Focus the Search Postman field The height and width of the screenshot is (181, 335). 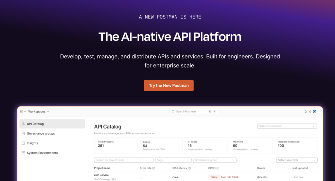[194, 111]
